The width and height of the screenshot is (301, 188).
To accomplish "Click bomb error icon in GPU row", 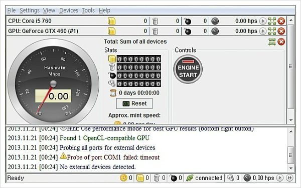I will [x=187, y=31].
